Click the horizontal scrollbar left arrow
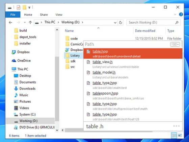Image resolution: width=189 pixels, height=142 pixels. pos(62,130)
